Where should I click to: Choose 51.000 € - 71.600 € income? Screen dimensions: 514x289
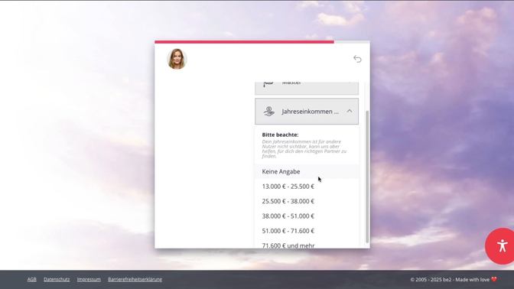[307, 231]
